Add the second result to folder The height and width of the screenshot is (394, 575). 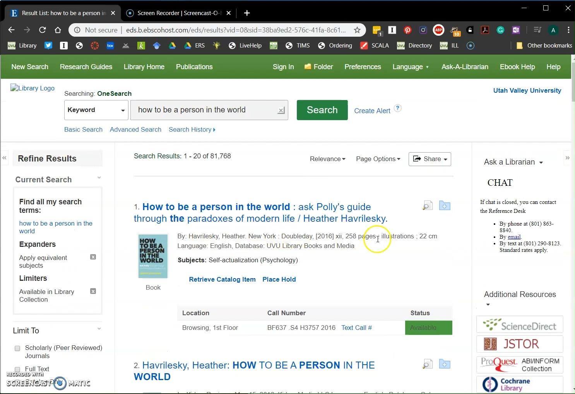(x=445, y=364)
